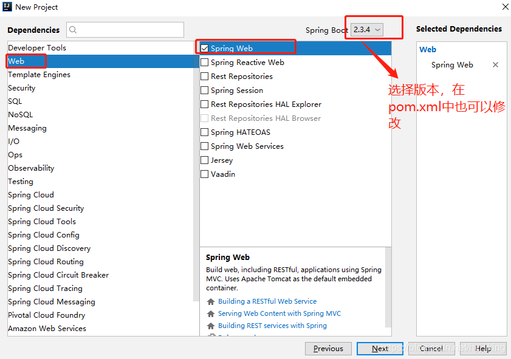Select the Messaging category
The image size is (511, 359).
point(101,128)
